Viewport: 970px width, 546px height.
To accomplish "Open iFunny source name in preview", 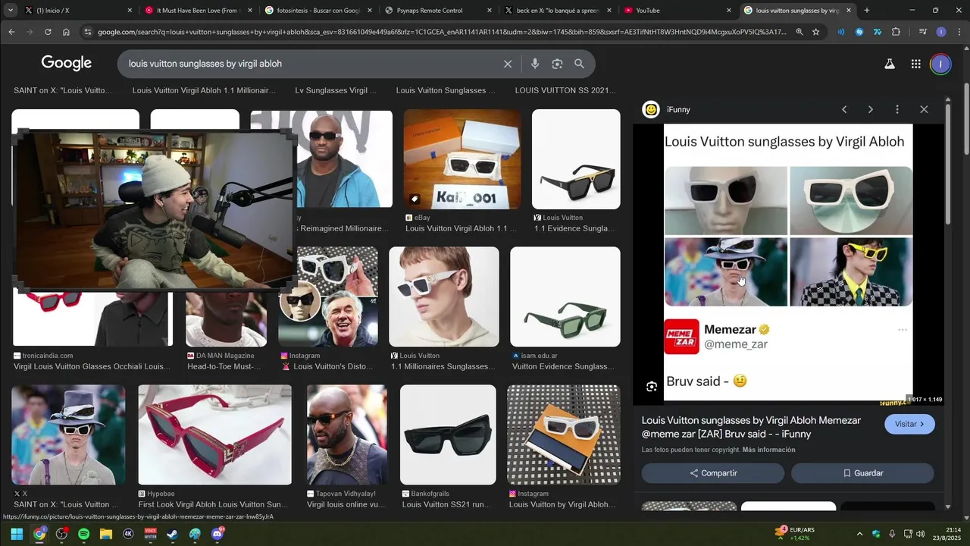I will (x=678, y=110).
